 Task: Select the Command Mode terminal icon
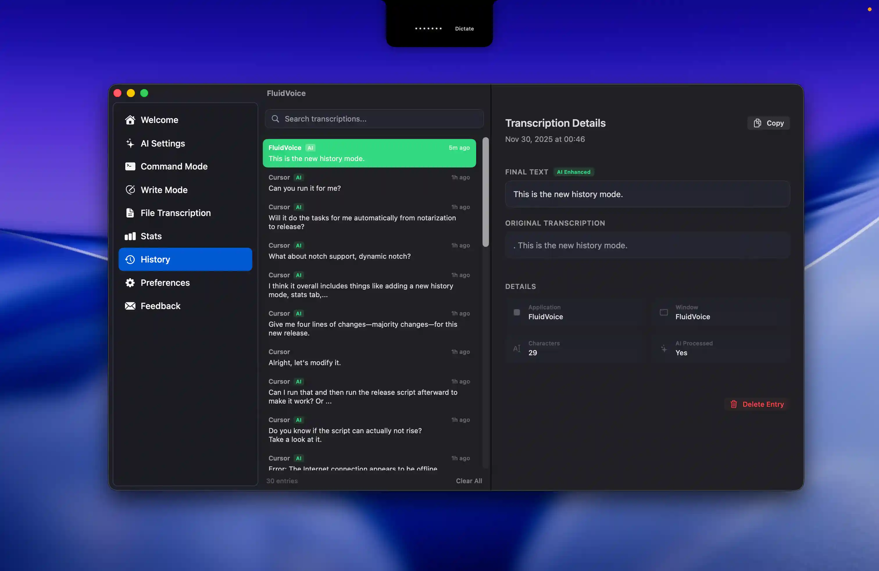pos(130,166)
